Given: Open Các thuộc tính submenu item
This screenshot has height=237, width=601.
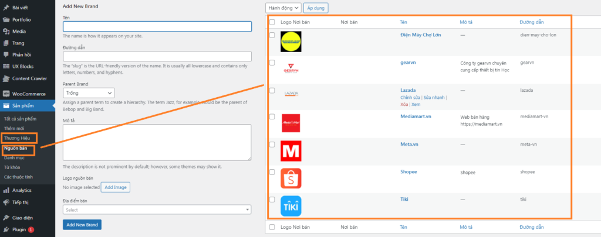Looking at the screenshot, I should coord(18,177).
